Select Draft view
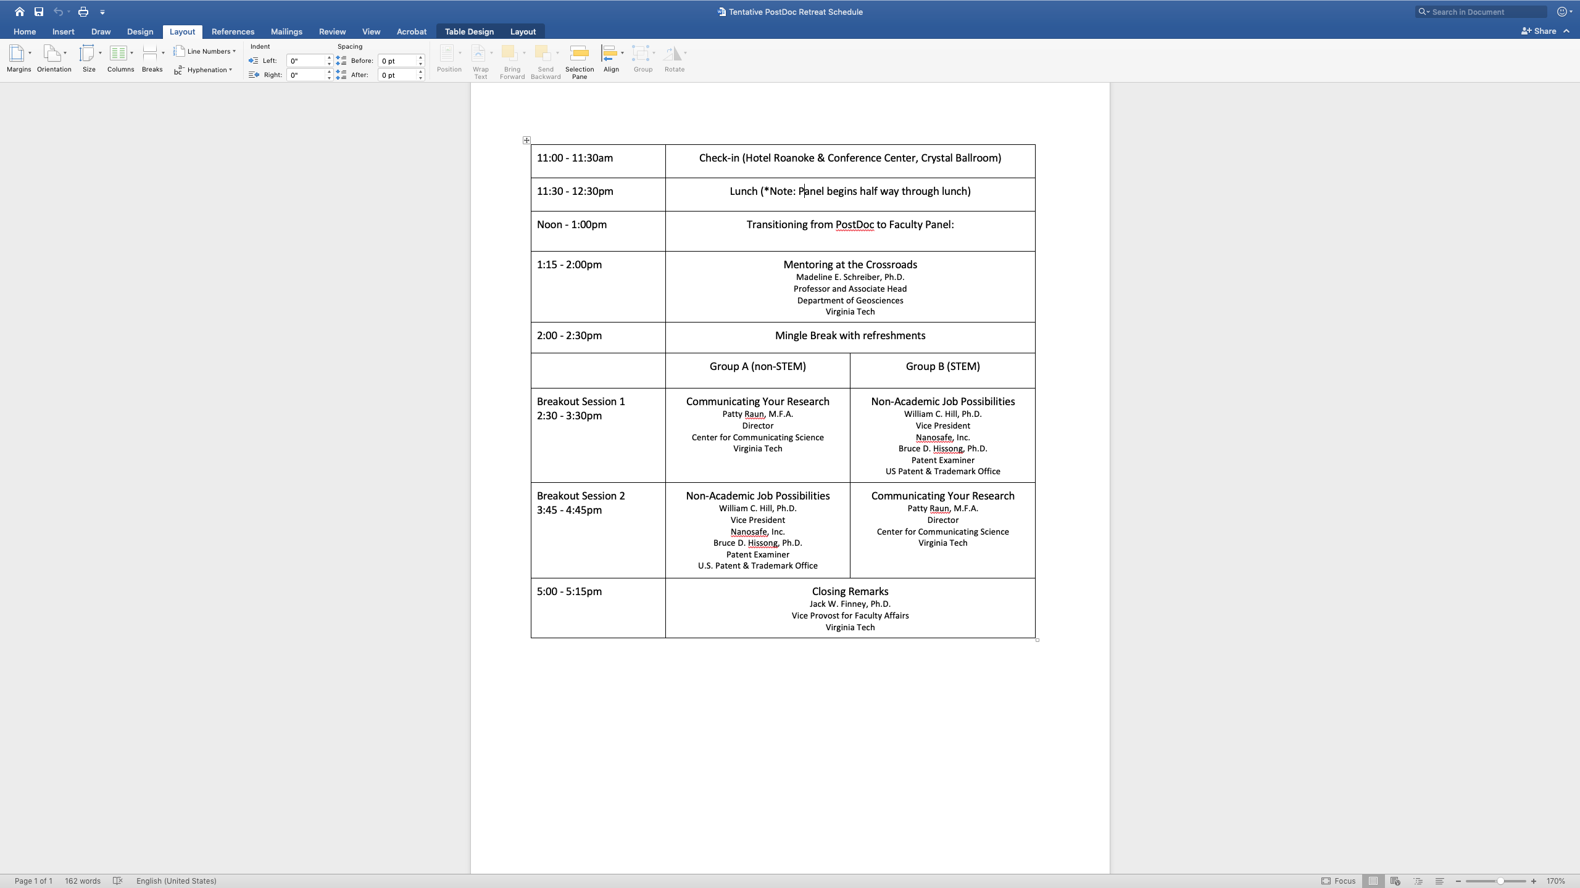This screenshot has height=888, width=1580. (x=1439, y=881)
